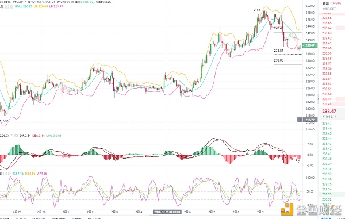Viewport: 345px width, 219px height.
Task: Click the 242.40 resistance line label
Action: (x=279, y=28)
